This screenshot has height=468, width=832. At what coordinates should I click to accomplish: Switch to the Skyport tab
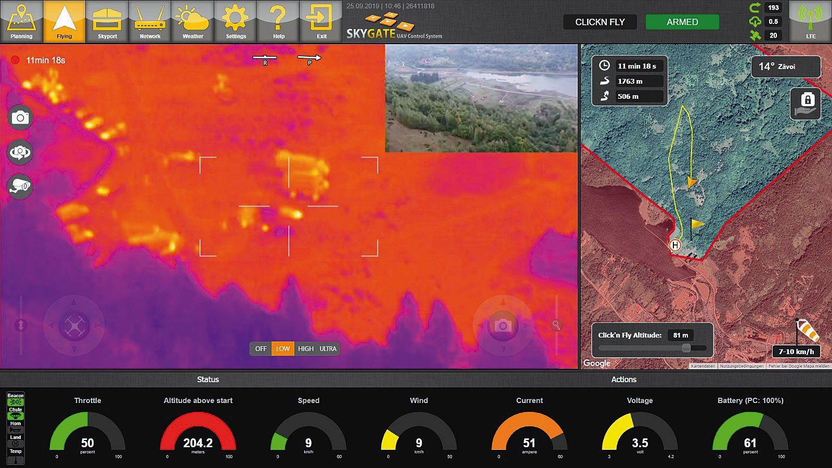click(107, 21)
